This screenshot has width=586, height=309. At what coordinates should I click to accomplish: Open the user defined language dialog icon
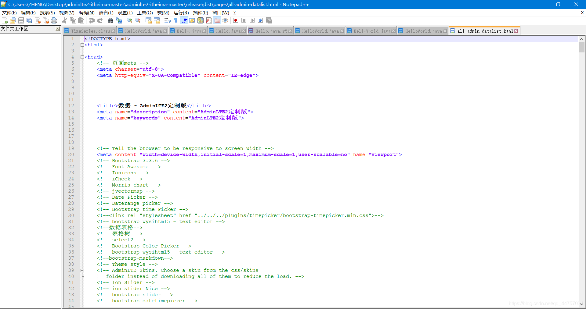coord(192,20)
